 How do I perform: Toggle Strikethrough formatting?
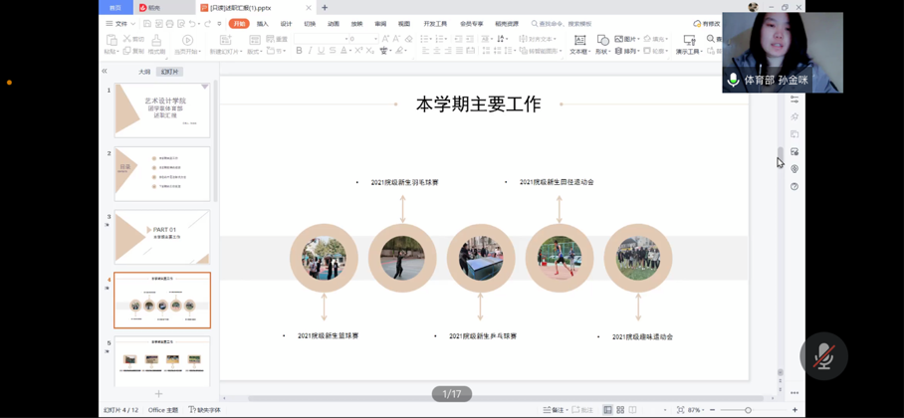point(333,51)
